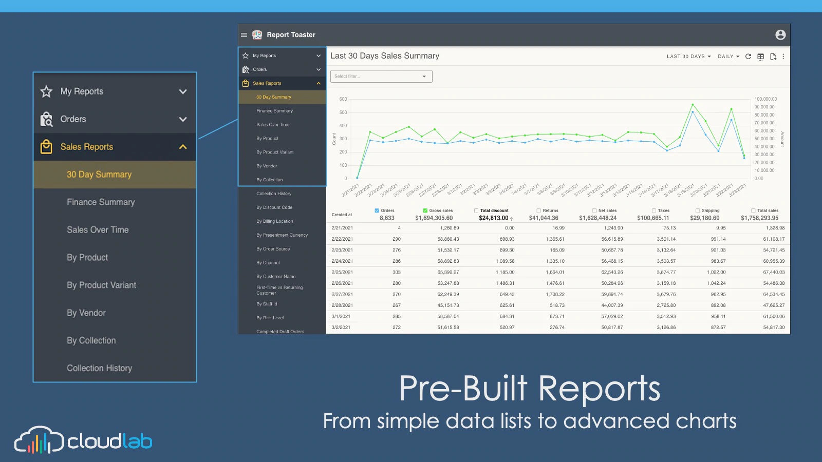Open By Product in the app window sidebar
Viewport: 822px width, 462px height.
[x=282, y=139]
